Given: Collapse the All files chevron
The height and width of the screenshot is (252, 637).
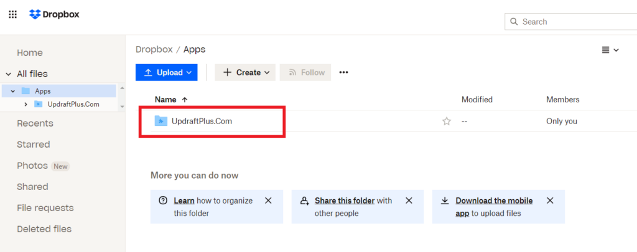Looking at the screenshot, I should click(9, 74).
